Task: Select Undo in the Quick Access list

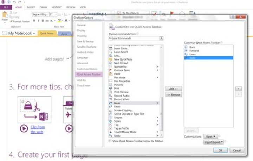Action: tap(209, 54)
